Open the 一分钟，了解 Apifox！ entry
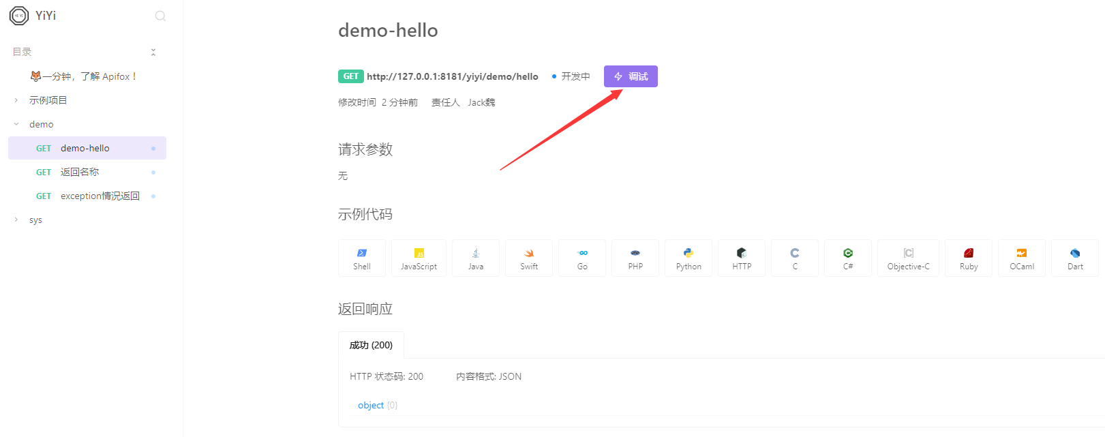The width and height of the screenshot is (1105, 437). pos(83,76)
